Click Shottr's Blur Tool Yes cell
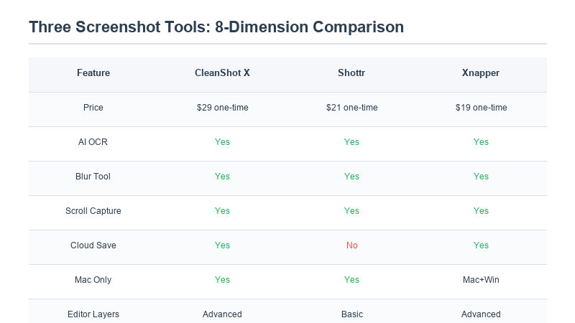 (x=351, y=176)
